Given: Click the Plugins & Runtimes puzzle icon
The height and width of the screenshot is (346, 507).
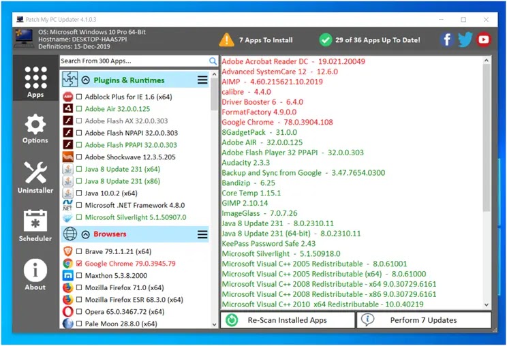Looking at the screenshot, I should click(x=70, y=80).
